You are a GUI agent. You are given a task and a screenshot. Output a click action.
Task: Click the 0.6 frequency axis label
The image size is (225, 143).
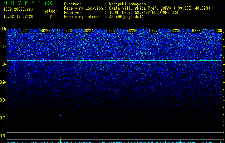pos(3,136)
